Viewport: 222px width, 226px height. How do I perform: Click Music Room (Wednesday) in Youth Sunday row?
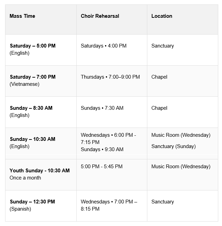[x=181, y=167]
